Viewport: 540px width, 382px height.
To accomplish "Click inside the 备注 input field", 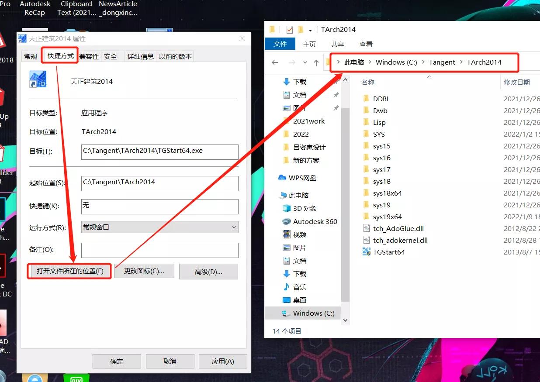I will tap(159, 250).
